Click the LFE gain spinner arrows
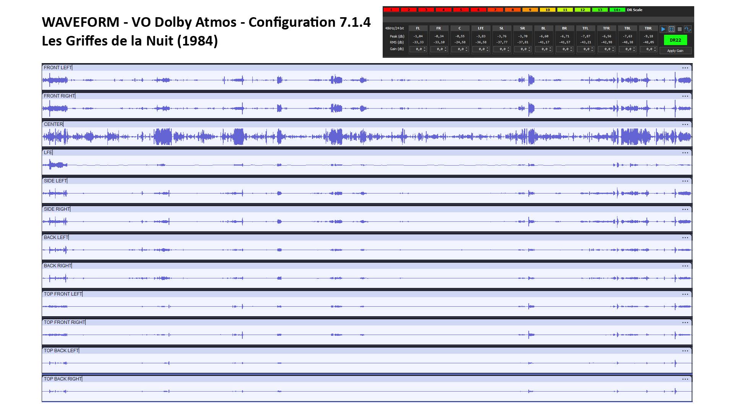This screenshot has height=413, width=734. coord(488,49)
